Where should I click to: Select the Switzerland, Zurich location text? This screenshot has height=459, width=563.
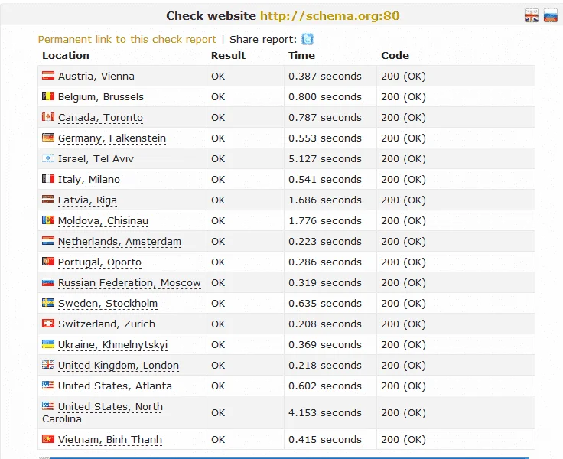click(x=106, y=324)
